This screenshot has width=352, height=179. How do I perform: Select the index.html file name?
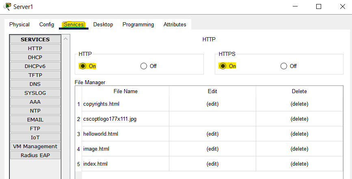(x=95, y=164)
